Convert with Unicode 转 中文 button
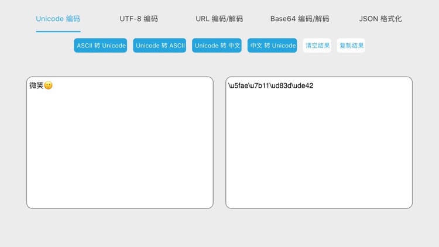This screenshot has width=439, height=247. tap(217, 46)
